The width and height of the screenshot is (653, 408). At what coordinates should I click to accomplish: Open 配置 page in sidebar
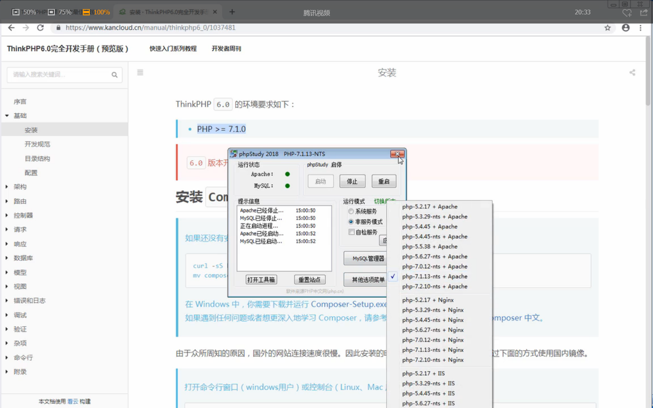click(x=31, y=173)
